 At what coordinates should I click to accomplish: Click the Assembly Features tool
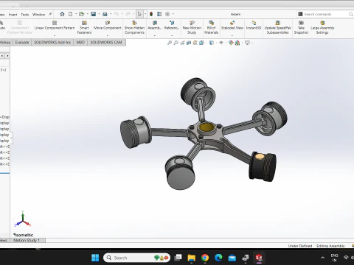coord(155,26)
